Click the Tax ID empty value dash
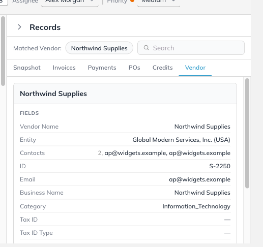The height and width of the screenshot is (247, 263). pyautogui.click(x=227, y=220)
